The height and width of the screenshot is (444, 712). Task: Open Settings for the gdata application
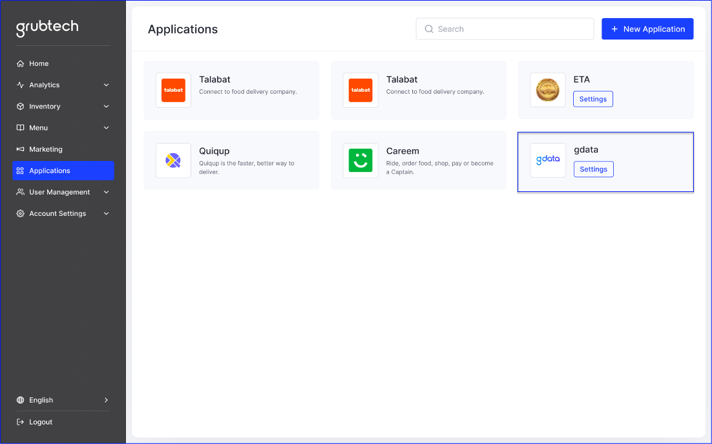[593, 169]
